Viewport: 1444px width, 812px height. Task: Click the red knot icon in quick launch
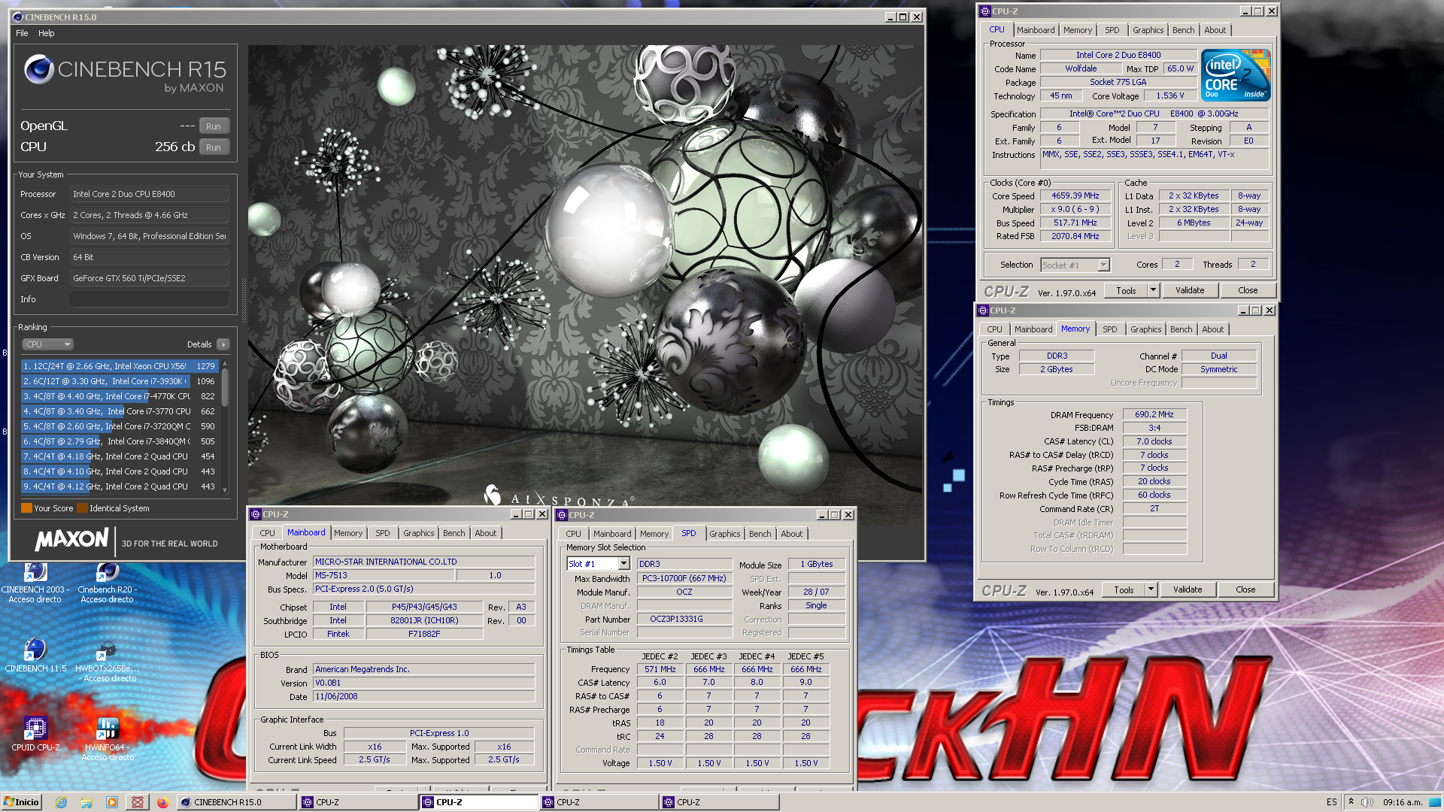138,802
